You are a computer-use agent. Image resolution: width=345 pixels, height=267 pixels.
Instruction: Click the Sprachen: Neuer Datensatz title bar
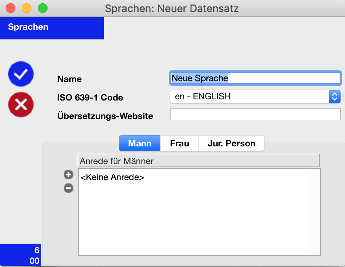(x=172, y=8)
